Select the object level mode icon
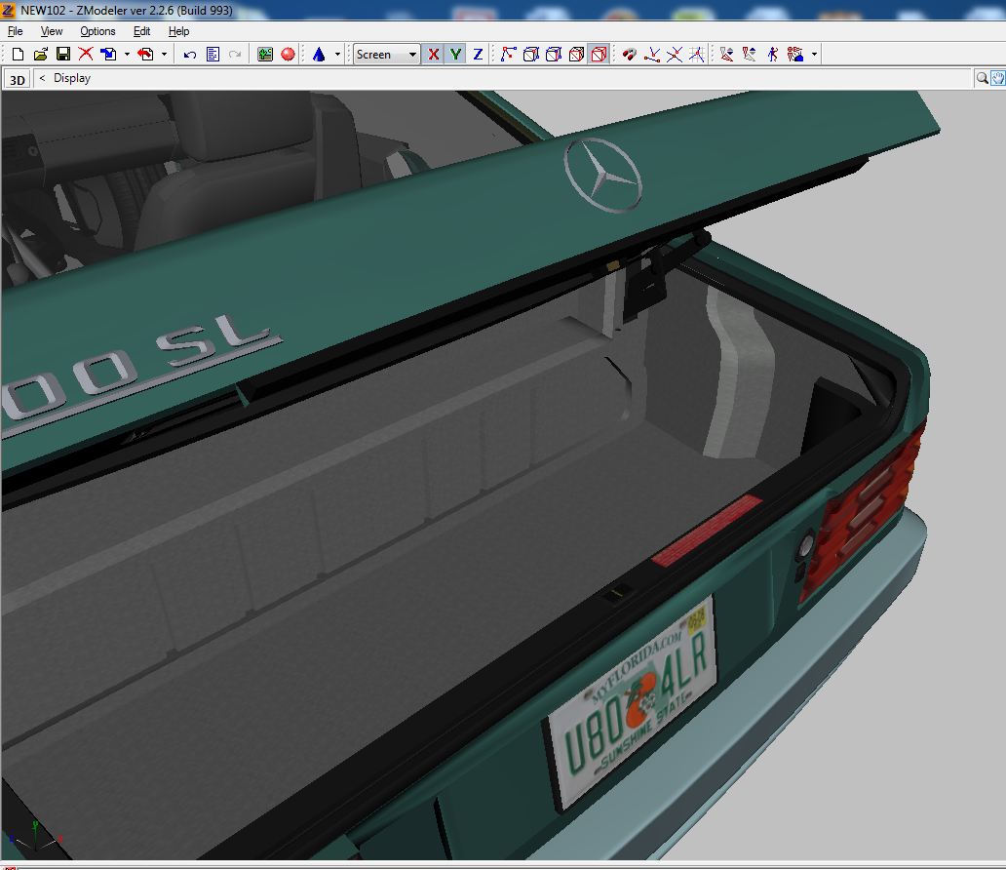The image size is (1006, 870). click(599, 55)
